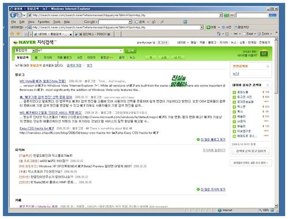Click the Google toolbar search button
This screenshot has height=219, width=288.
(140, 22)
